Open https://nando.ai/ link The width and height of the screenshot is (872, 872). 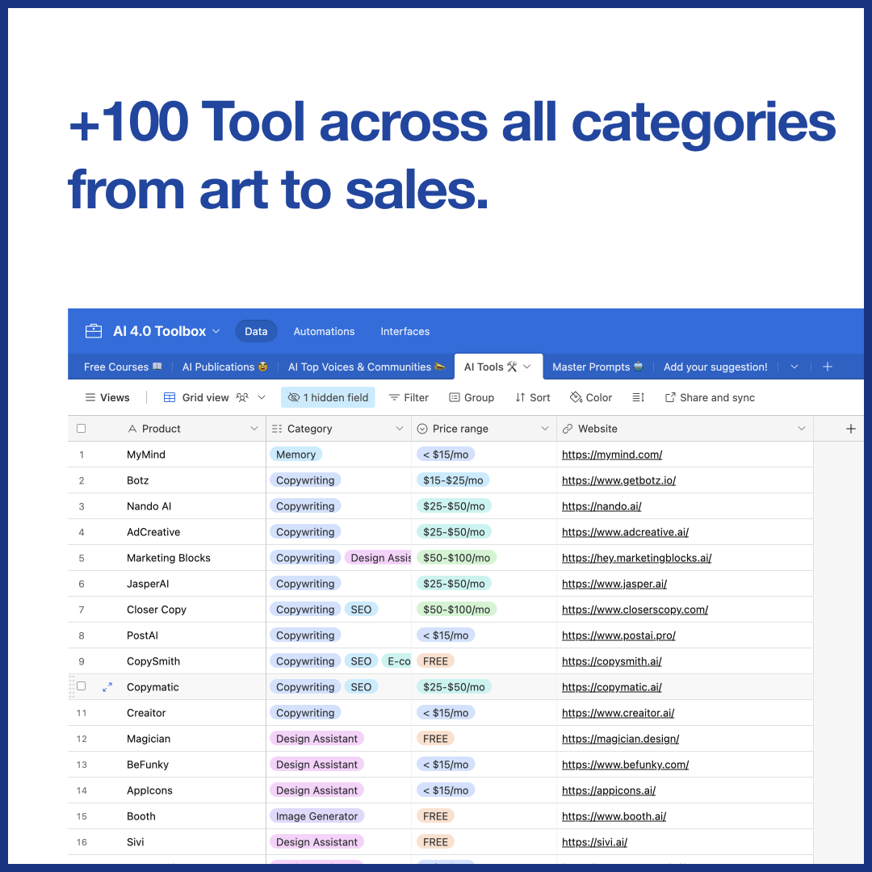tap(602, 506)
